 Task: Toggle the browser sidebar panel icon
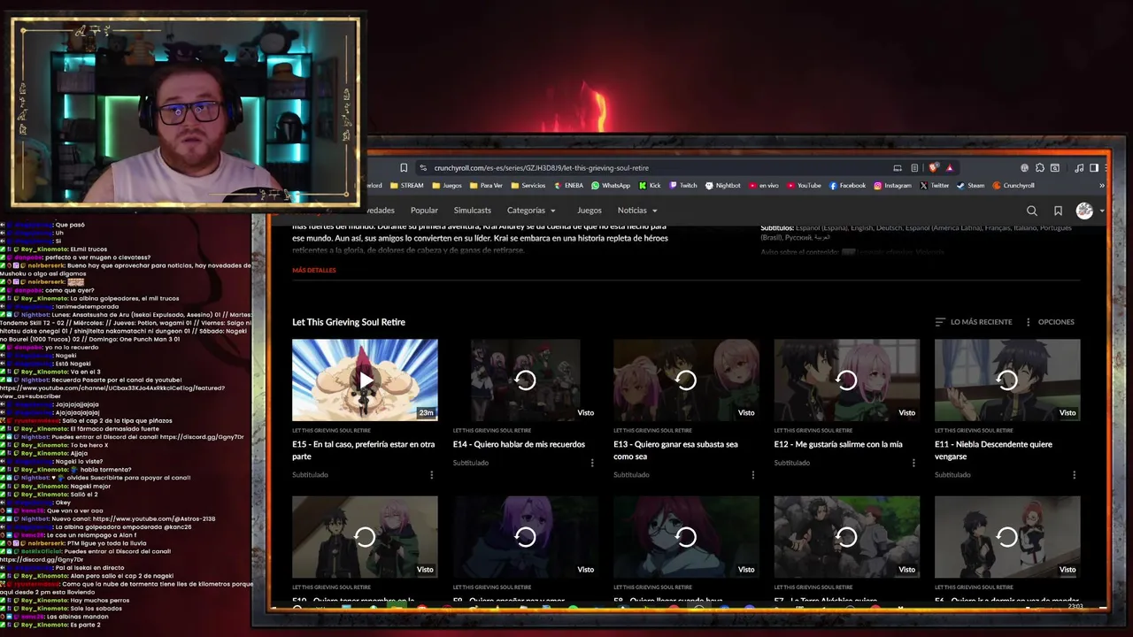pyautogui.click(x=1094, y=168)
